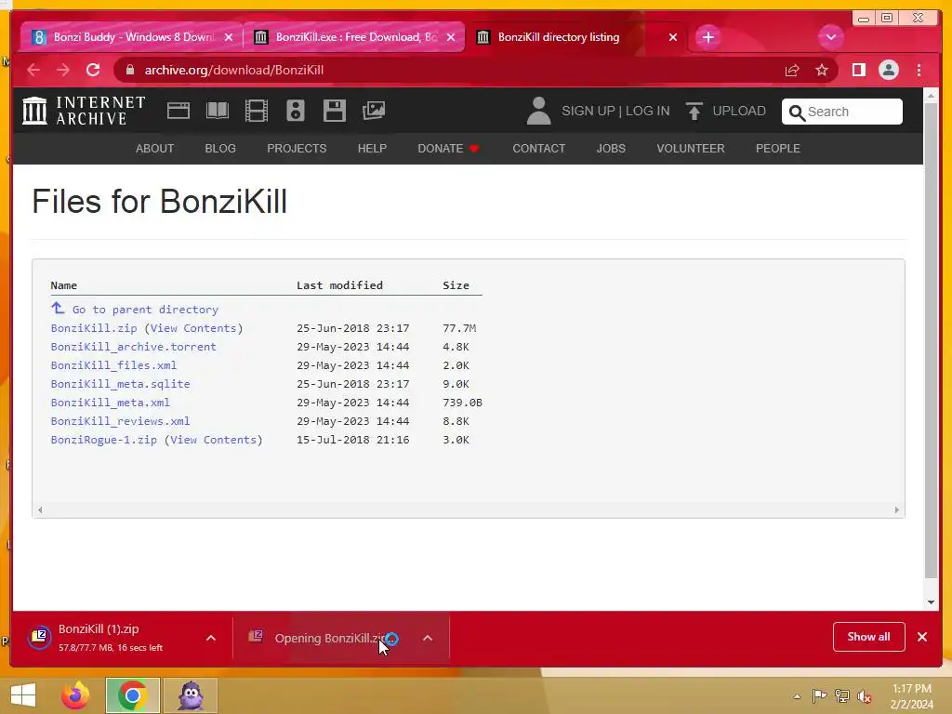Open Internet Archive home logo
952x714 pixels.
84,111
